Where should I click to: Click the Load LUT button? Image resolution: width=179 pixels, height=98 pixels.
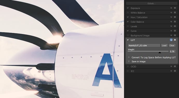point(164,45)
